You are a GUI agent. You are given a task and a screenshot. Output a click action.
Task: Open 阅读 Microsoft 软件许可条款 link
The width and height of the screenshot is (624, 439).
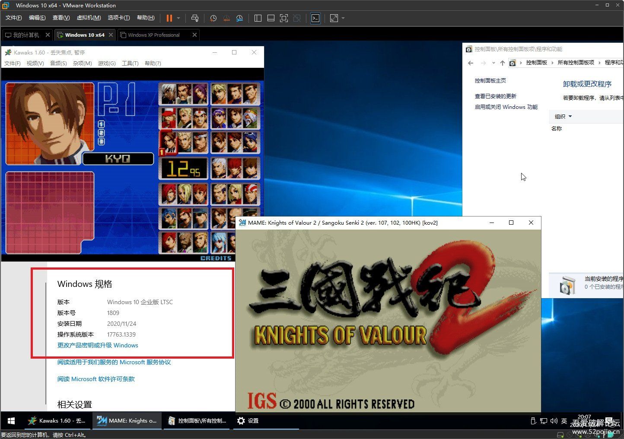(x=96, y=379)
